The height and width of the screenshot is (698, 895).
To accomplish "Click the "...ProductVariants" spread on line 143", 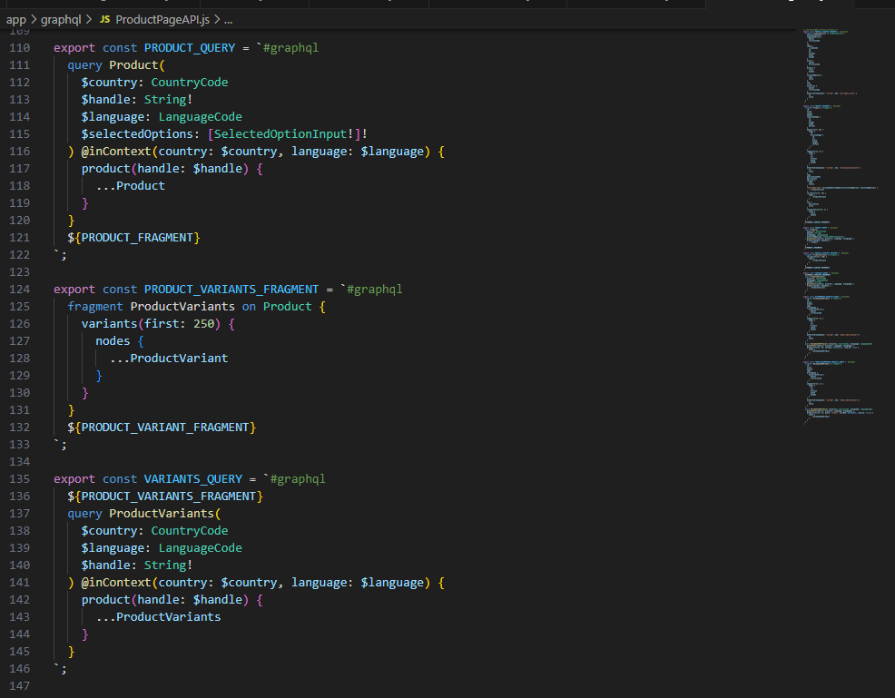I will click(x=158, y=617).
